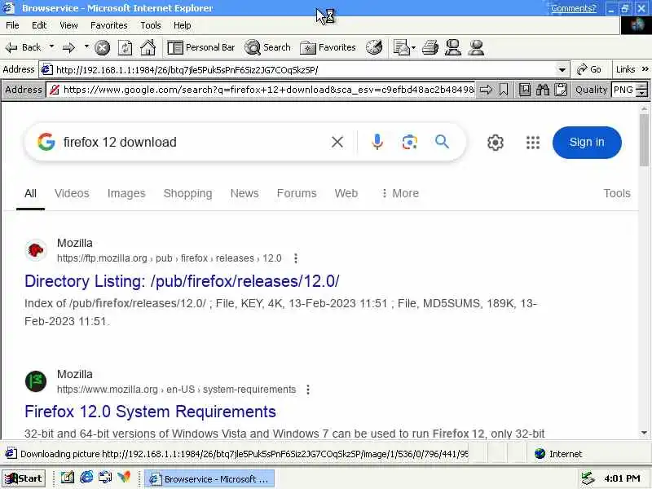Clear the search query with X
652x489 pixels.
tap(337, 142)
